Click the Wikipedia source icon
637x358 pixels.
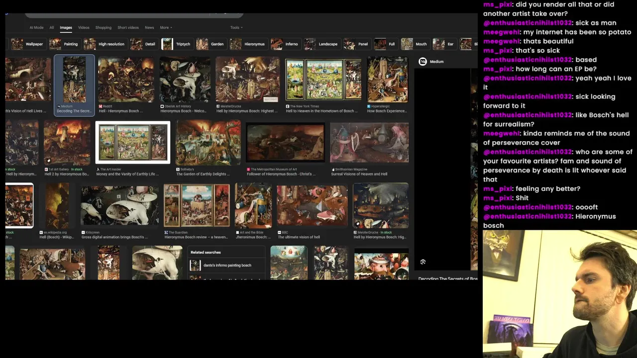coord(41,232)
